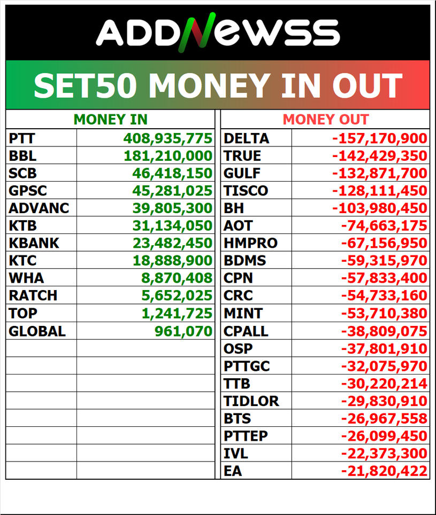Select the PTTGC value -32,075,970
436x515 pixels.
pyautogui.click(x=384, y=366)
